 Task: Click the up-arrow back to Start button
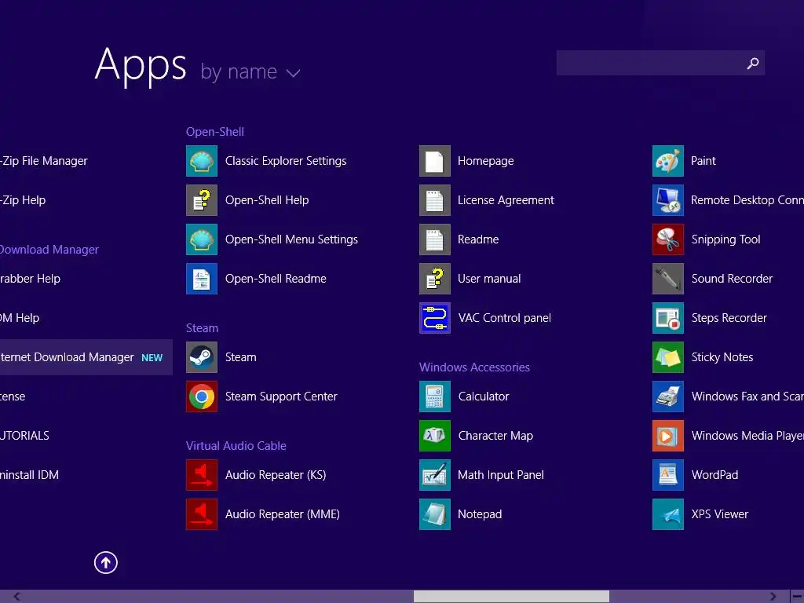[x=106, y=562]
